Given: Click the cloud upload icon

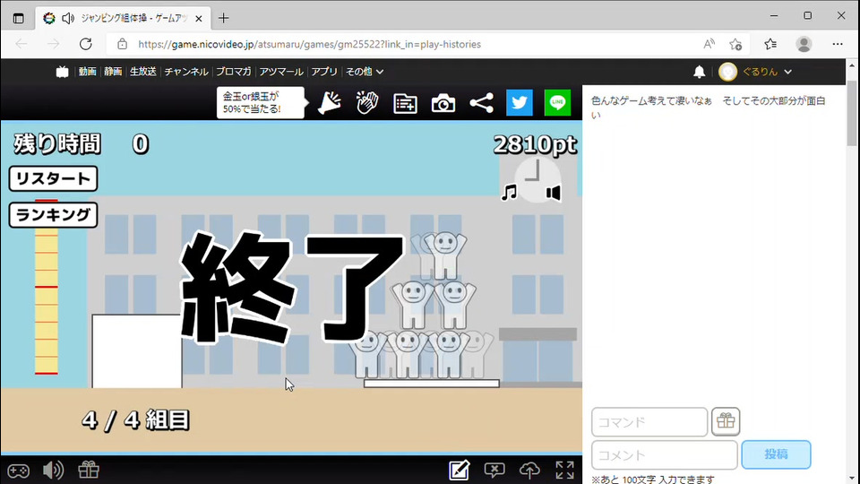Looking at the screenshot, I should coord(529,470).
